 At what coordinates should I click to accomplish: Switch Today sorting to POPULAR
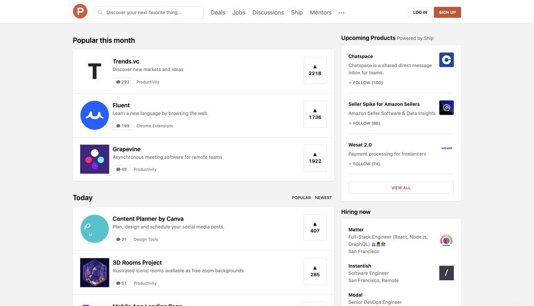click(301, 197)
